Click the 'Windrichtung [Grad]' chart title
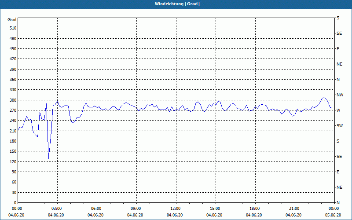This screenshot has width=352, height=220. click(177, 4)
